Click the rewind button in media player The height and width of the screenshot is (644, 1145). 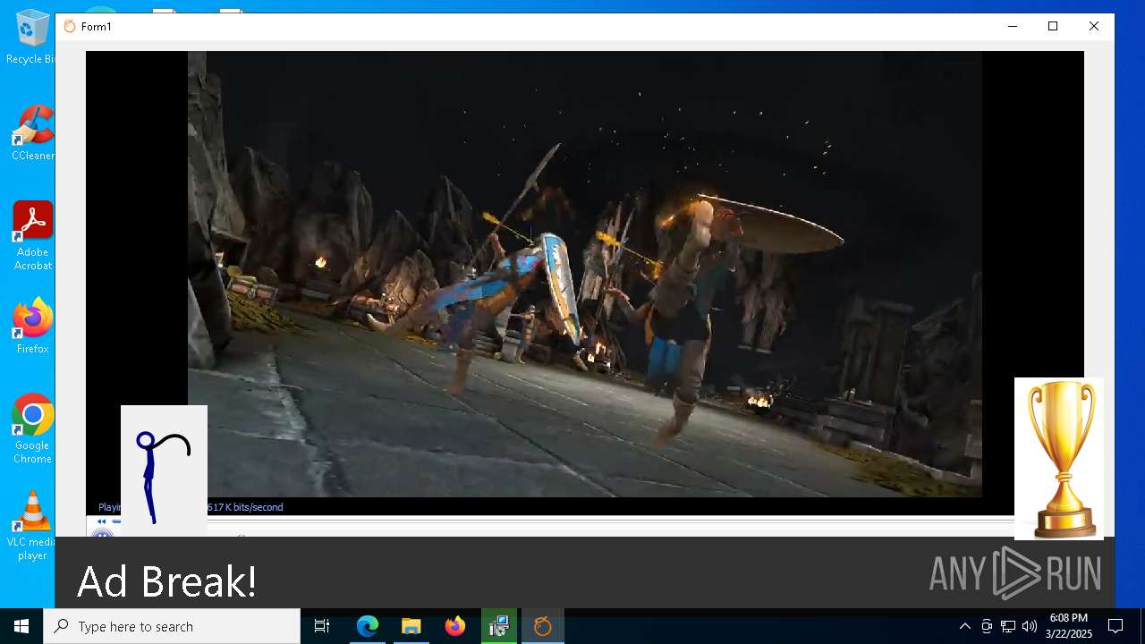[101, 521]
